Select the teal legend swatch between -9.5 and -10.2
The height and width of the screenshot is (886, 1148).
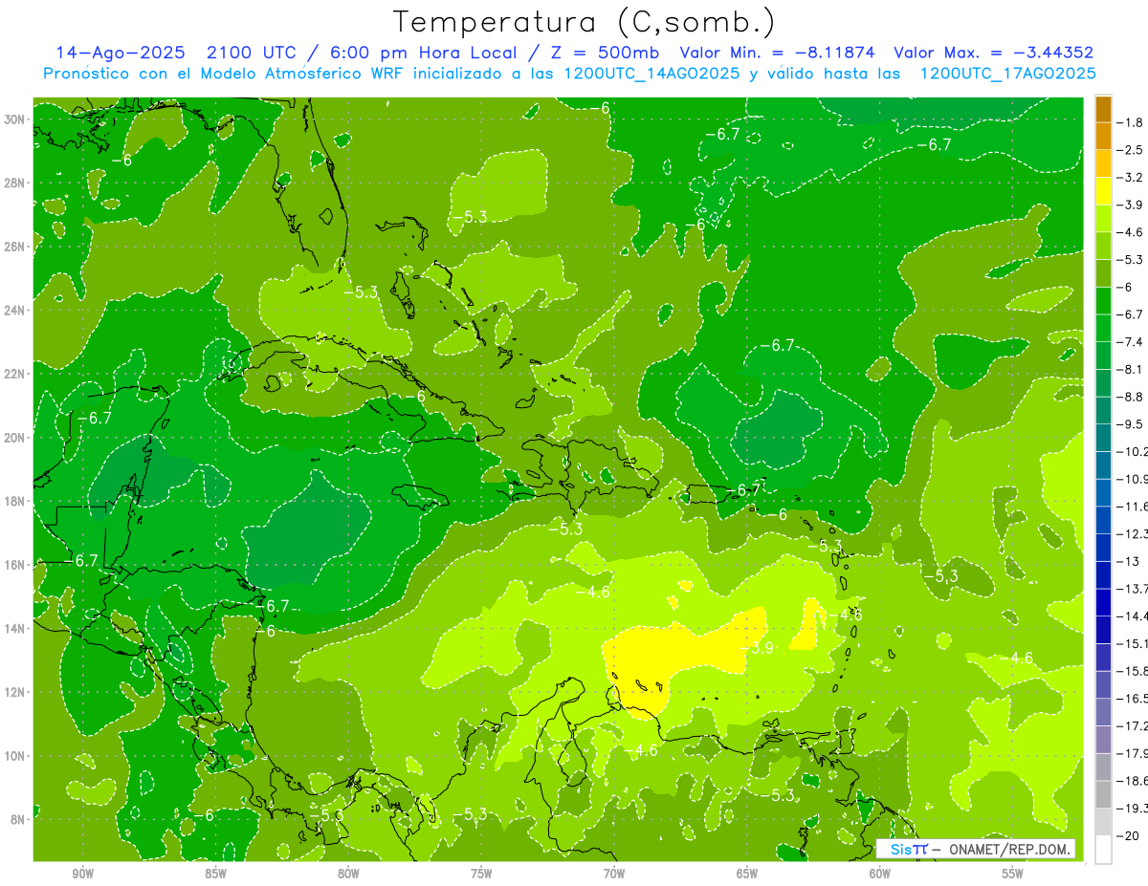[1103, 438]
